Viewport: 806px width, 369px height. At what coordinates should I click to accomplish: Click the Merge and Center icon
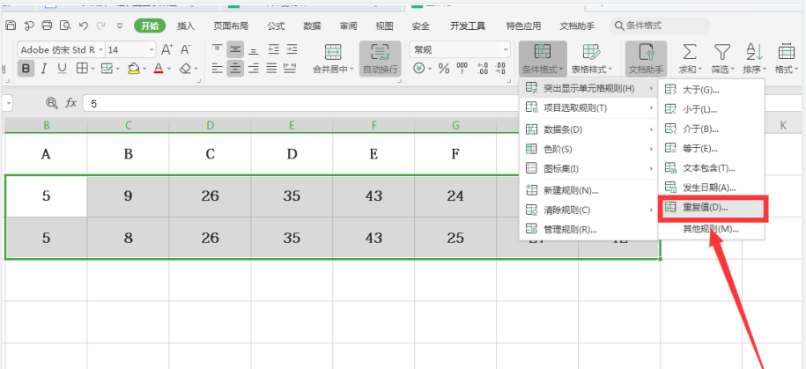334,52
